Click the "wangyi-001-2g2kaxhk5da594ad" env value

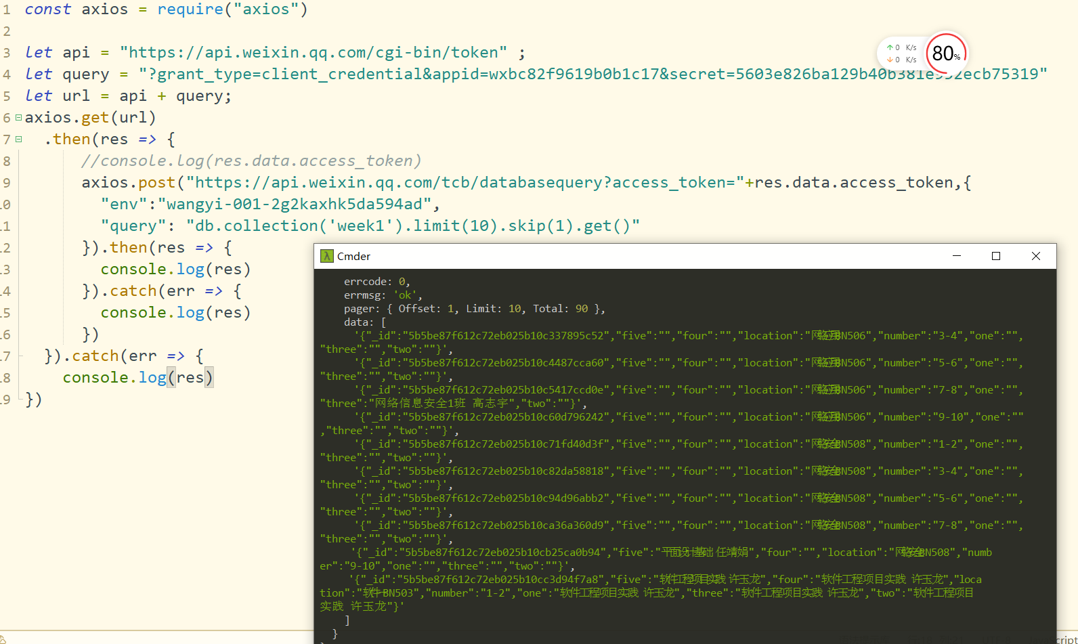295,205
